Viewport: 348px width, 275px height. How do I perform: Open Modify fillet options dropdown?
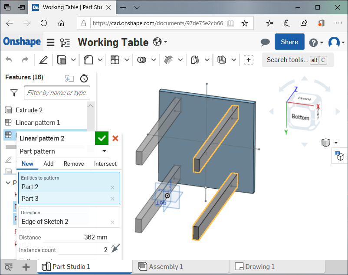tap(181, 60)
